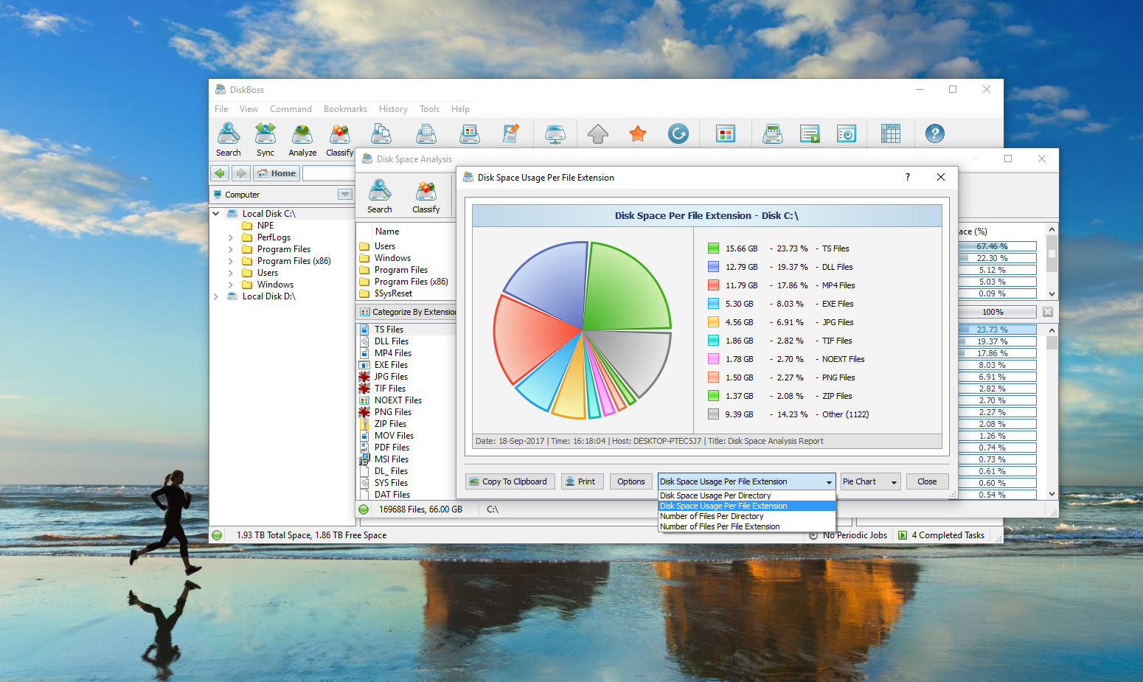Expand the Program Files tree node

[231, 249]
